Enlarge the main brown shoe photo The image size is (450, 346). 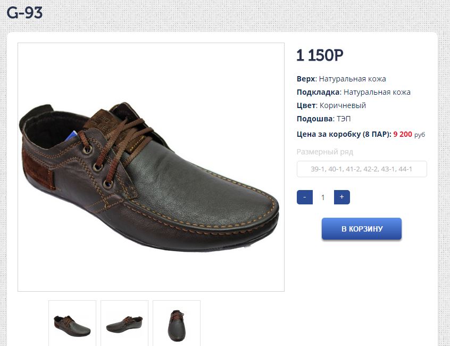tap(151, 167)
